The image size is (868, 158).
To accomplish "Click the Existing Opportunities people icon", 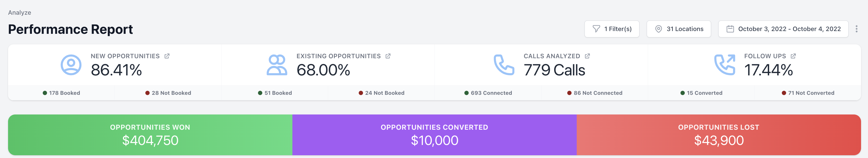I will pyautogui.click(x=277, y=65).
